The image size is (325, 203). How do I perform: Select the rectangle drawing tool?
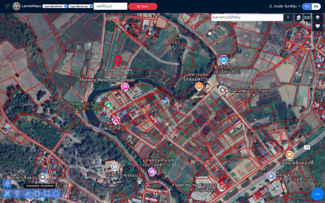click(47, 194)
